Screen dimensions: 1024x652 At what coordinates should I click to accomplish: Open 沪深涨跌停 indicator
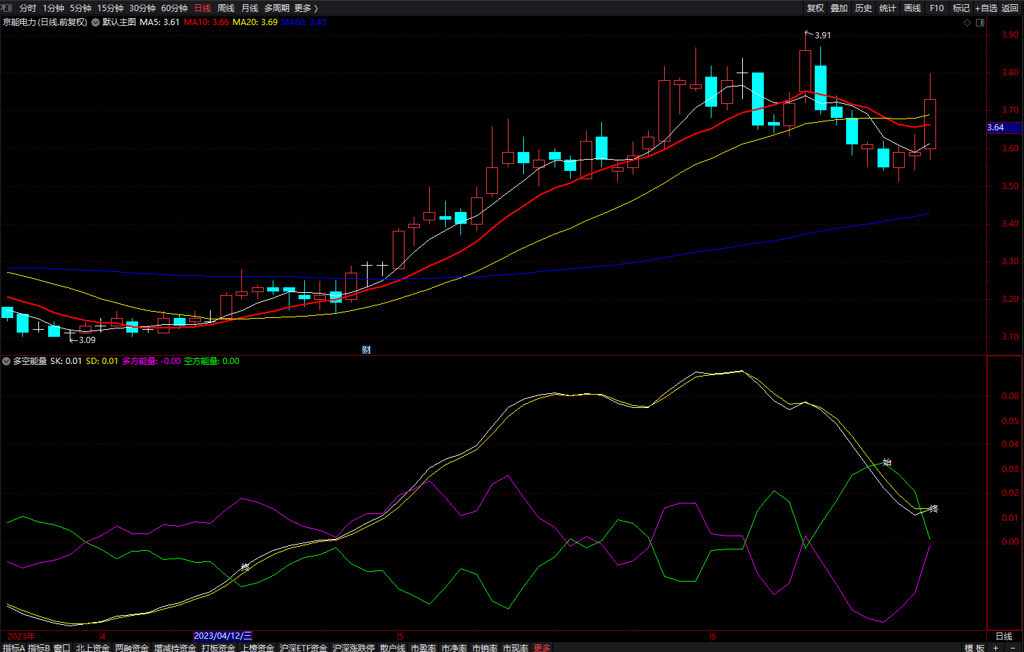[x=354, y=648]
